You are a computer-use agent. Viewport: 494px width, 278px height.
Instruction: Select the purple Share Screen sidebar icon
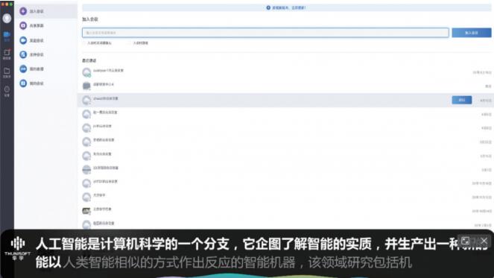pyautogui.click(x=23, y=25)
